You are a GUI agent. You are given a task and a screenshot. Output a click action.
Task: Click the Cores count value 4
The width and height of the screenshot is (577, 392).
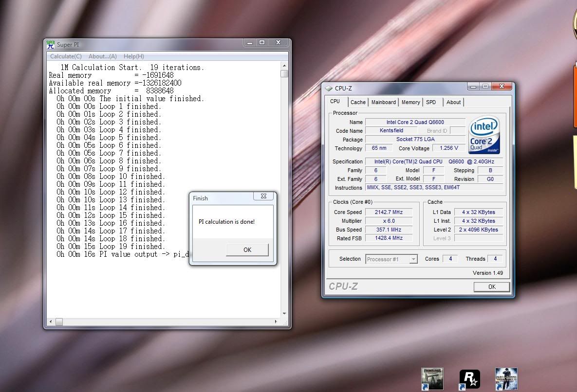450,259
